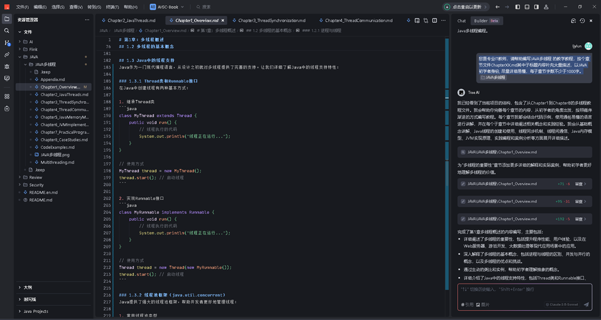Open Source Control with badge 1
Viewport: 601px width, 320px height.
pyautogui.click(x=7, y=43)
